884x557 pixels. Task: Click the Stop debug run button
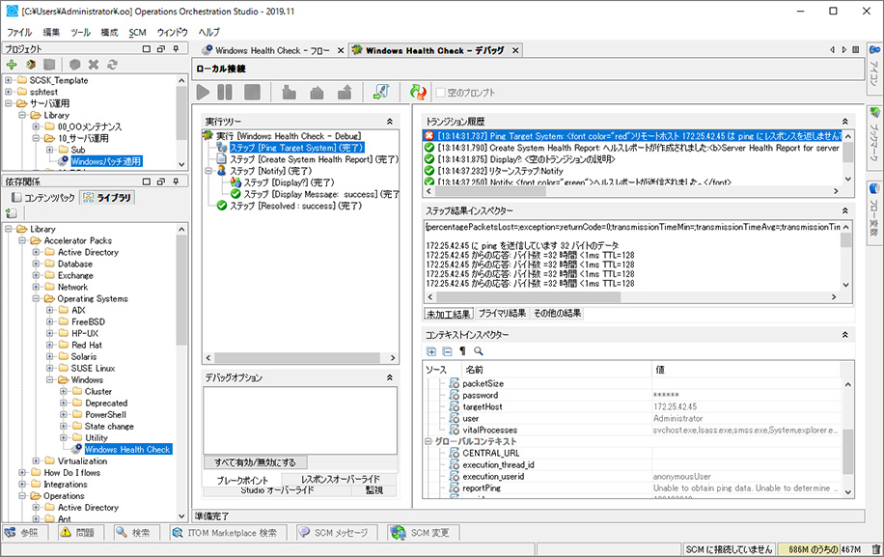tap(252, 93)
